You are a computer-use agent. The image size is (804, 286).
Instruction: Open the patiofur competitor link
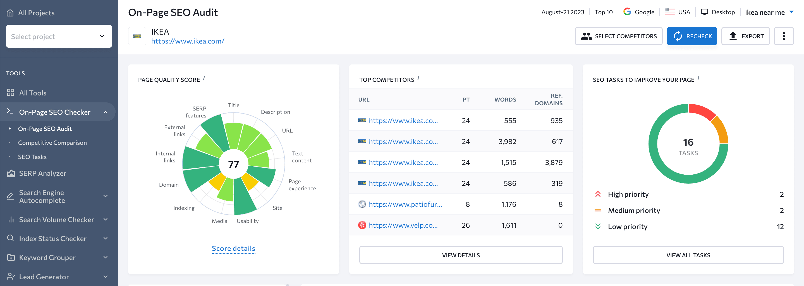(x=405, y=204)
